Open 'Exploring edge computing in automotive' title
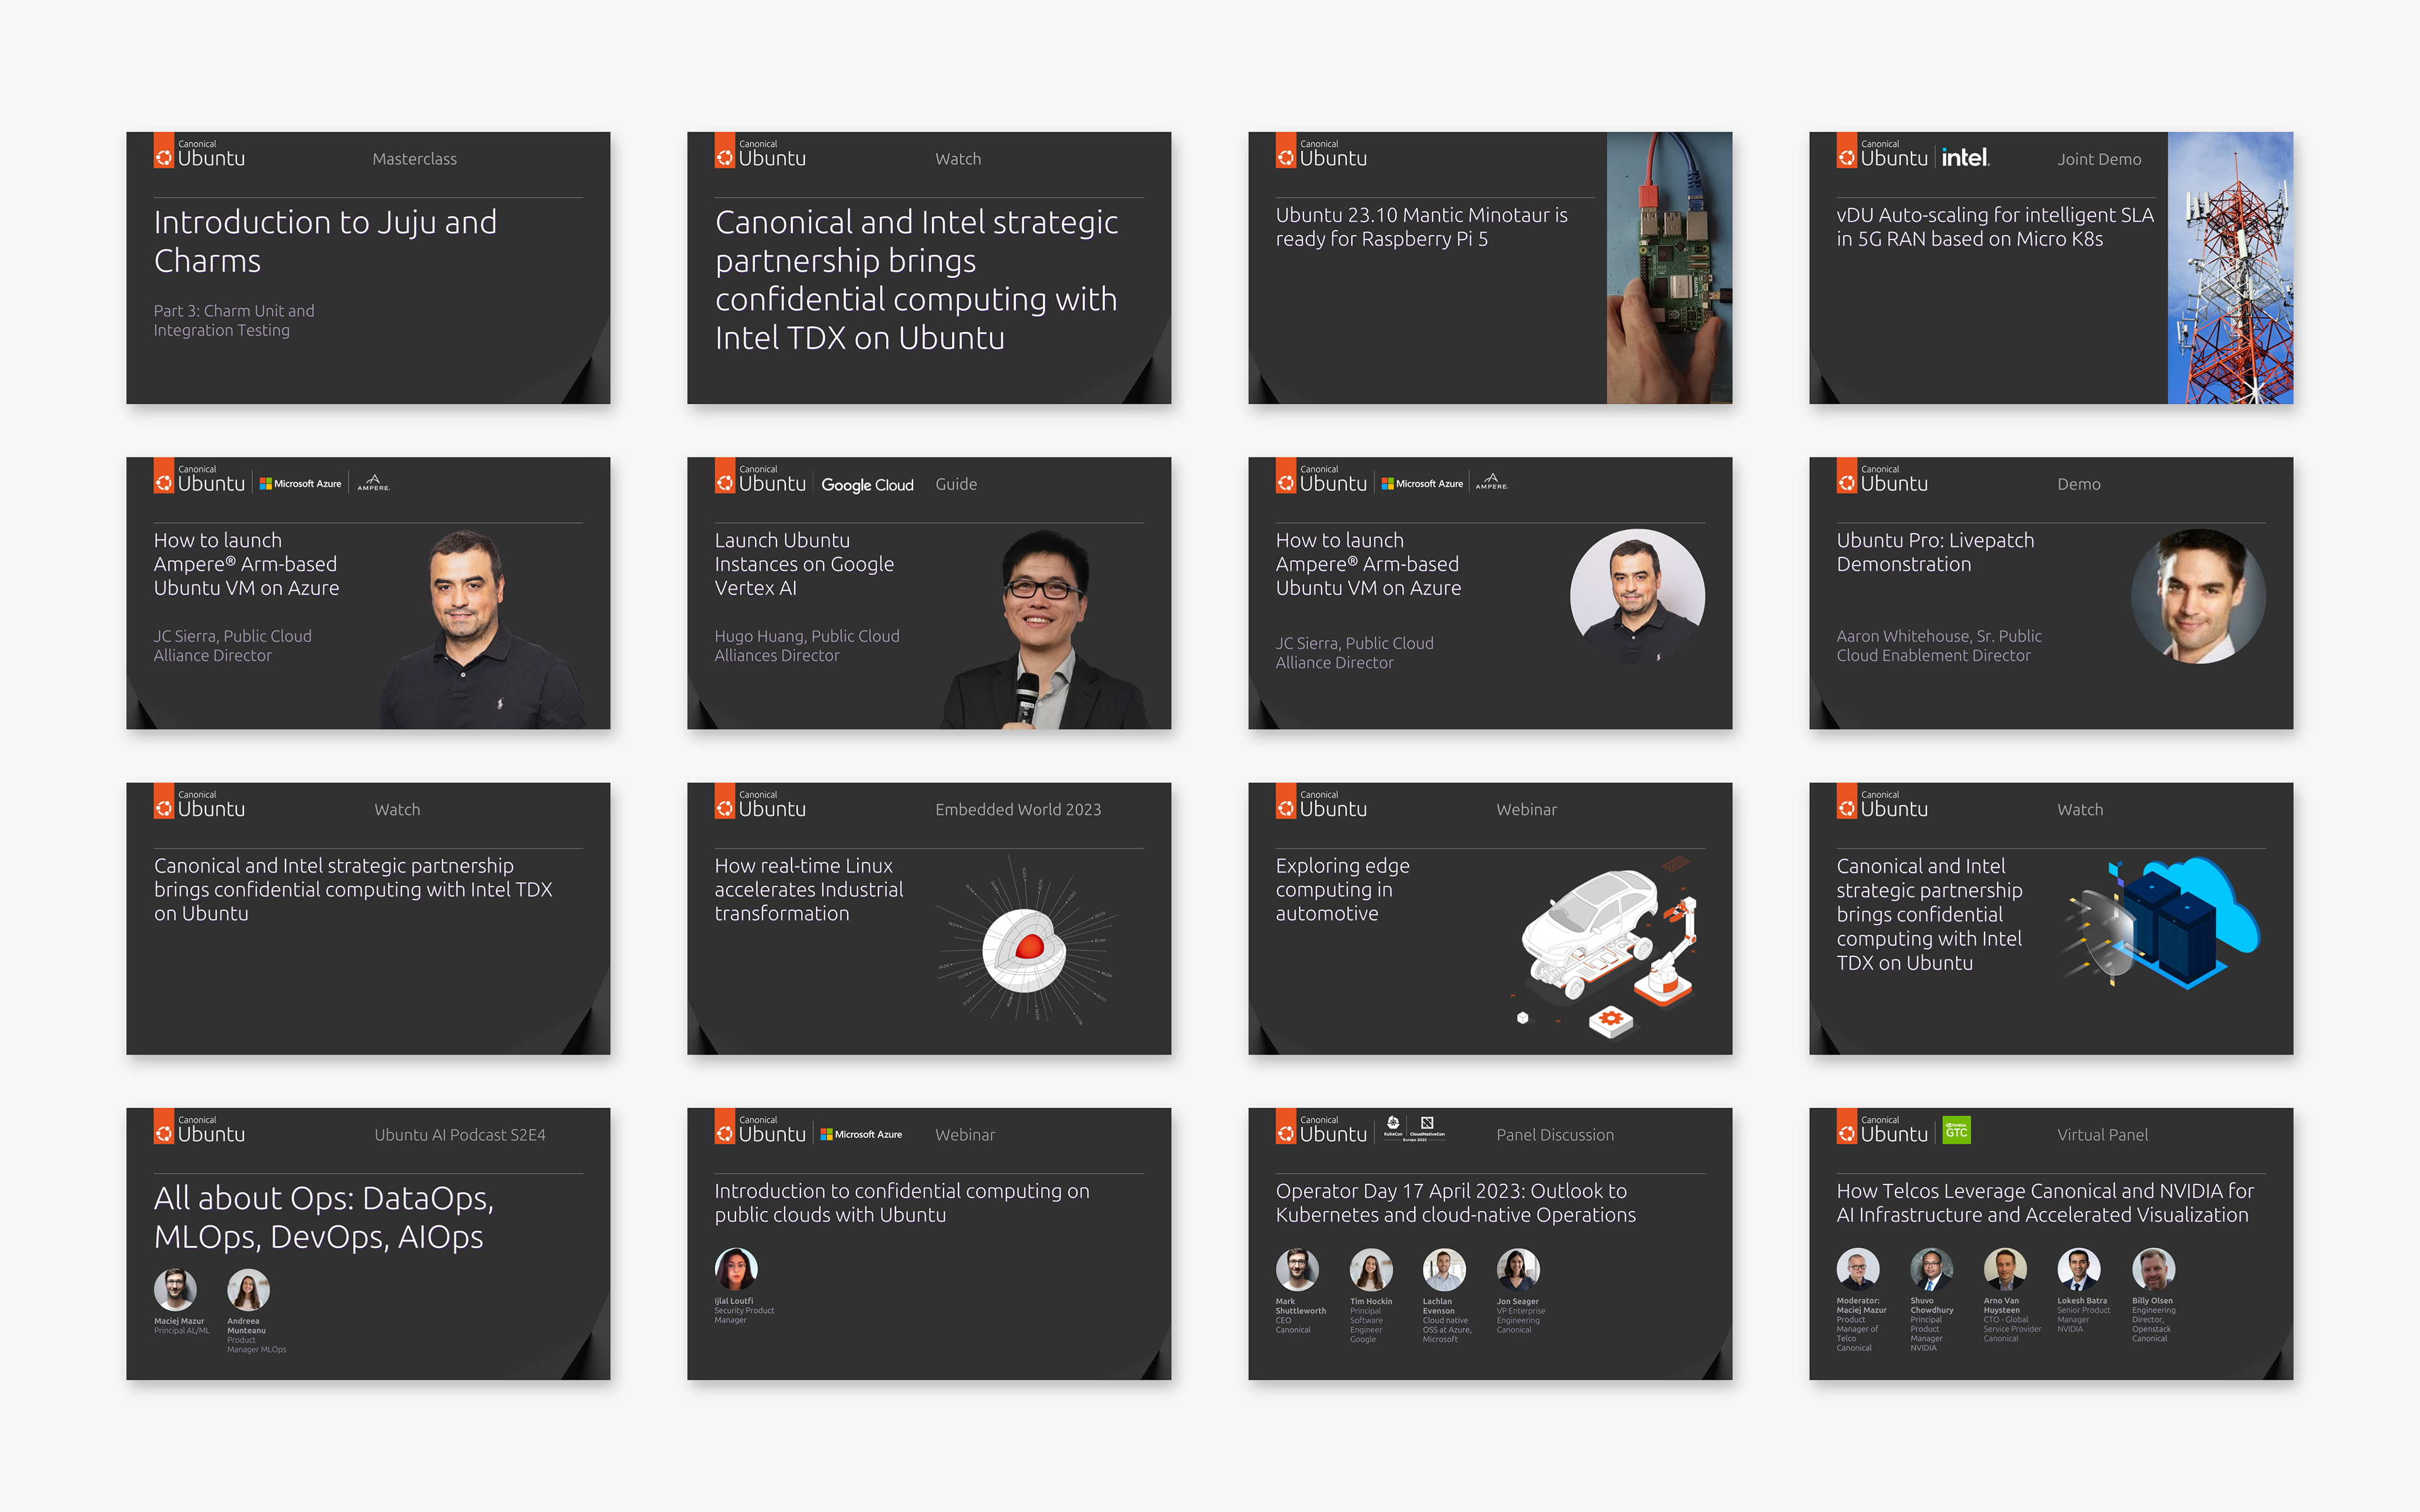Image resolution: width=2420 pixels, height=1512 pixels. [1342, 890]
